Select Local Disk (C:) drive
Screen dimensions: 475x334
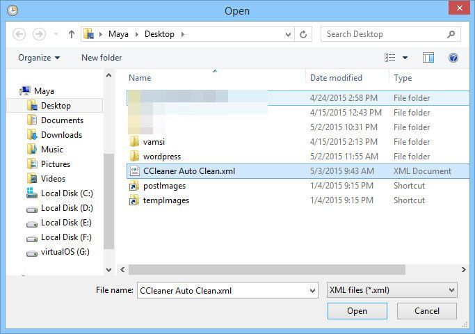coord(66,193)
